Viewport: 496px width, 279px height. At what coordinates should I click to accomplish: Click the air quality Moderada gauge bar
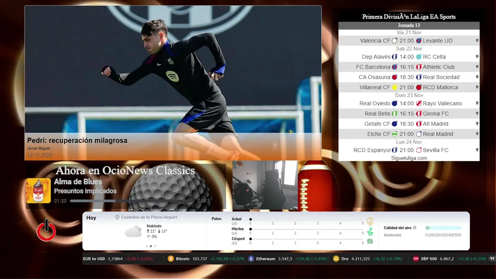click(443, 228)
